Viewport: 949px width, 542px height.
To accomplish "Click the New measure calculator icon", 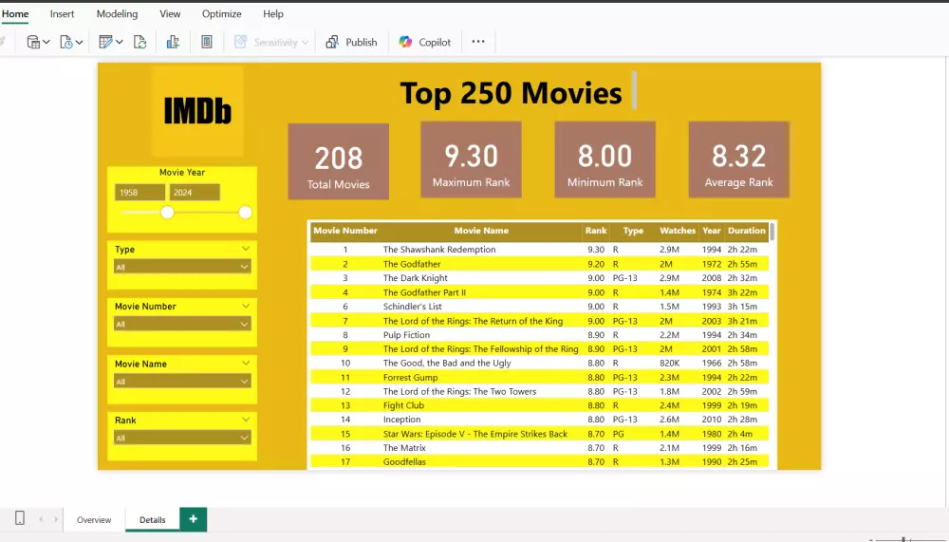I will (x=206, y=42).
